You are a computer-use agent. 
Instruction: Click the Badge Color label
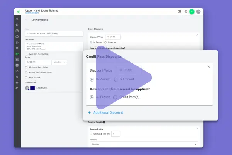(30, 82)
